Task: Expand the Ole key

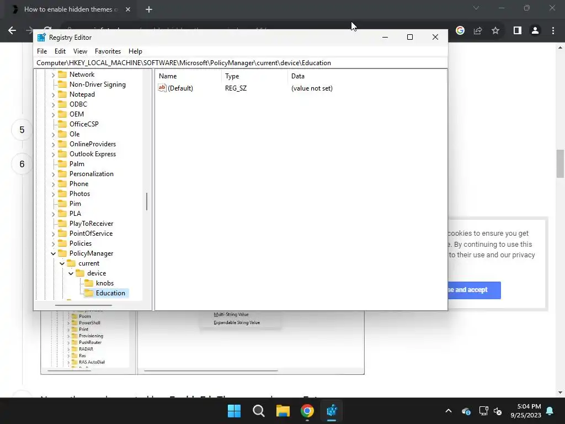Action: pyautogui.click(x=54, y=134)
